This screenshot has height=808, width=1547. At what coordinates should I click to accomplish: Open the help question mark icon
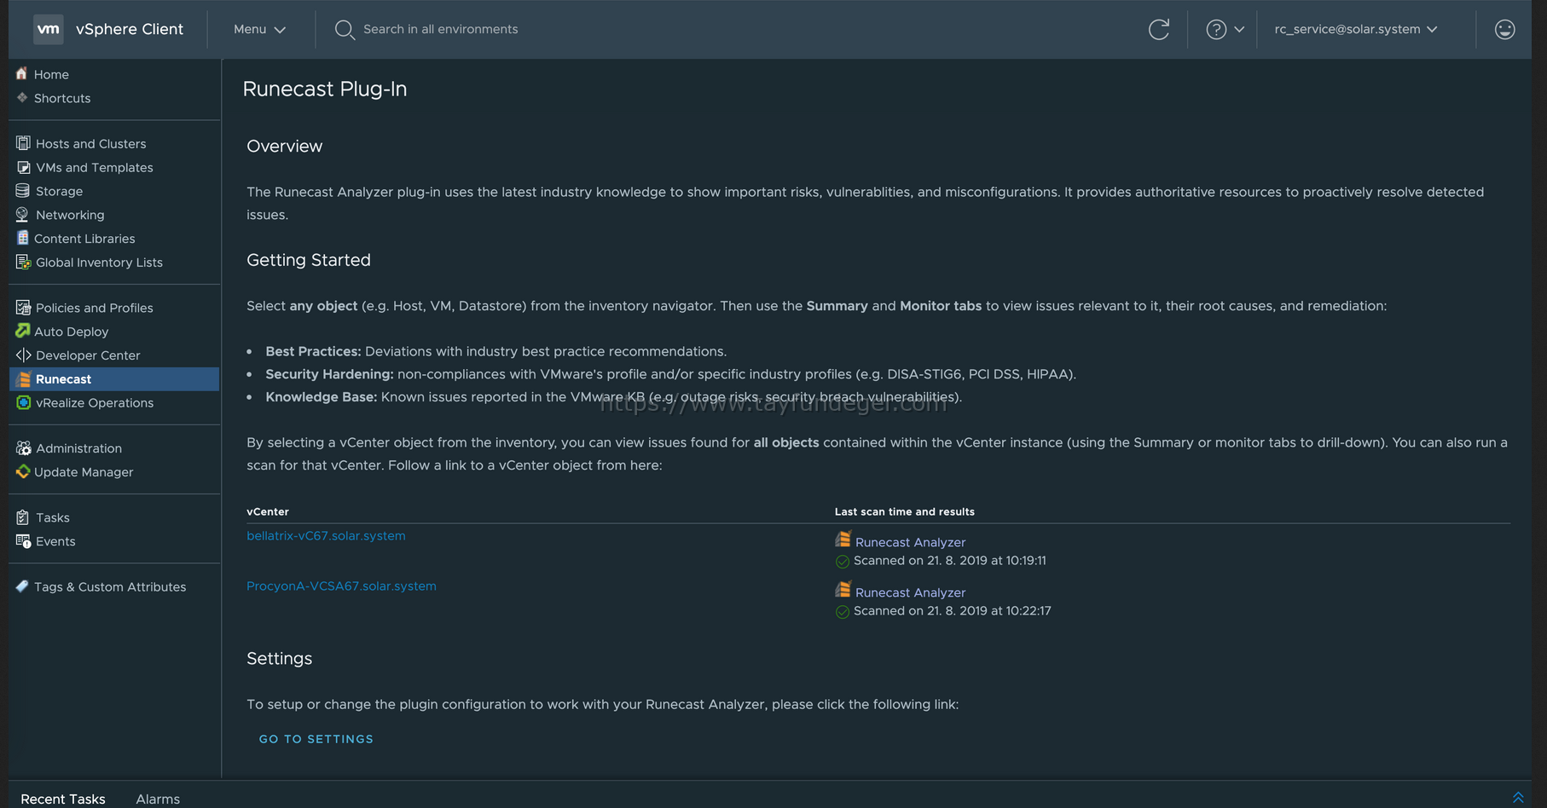coord(1216,29)
